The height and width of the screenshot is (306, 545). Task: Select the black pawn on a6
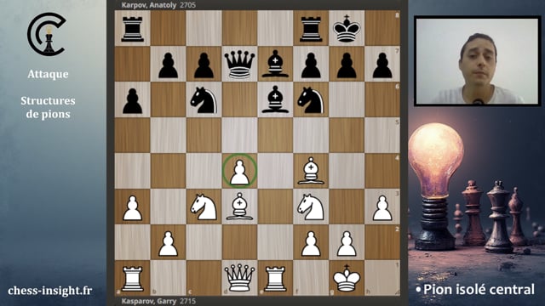133,101
